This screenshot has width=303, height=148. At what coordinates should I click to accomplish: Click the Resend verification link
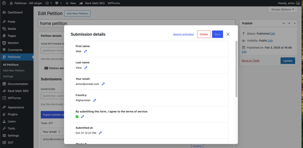(183, 34)
